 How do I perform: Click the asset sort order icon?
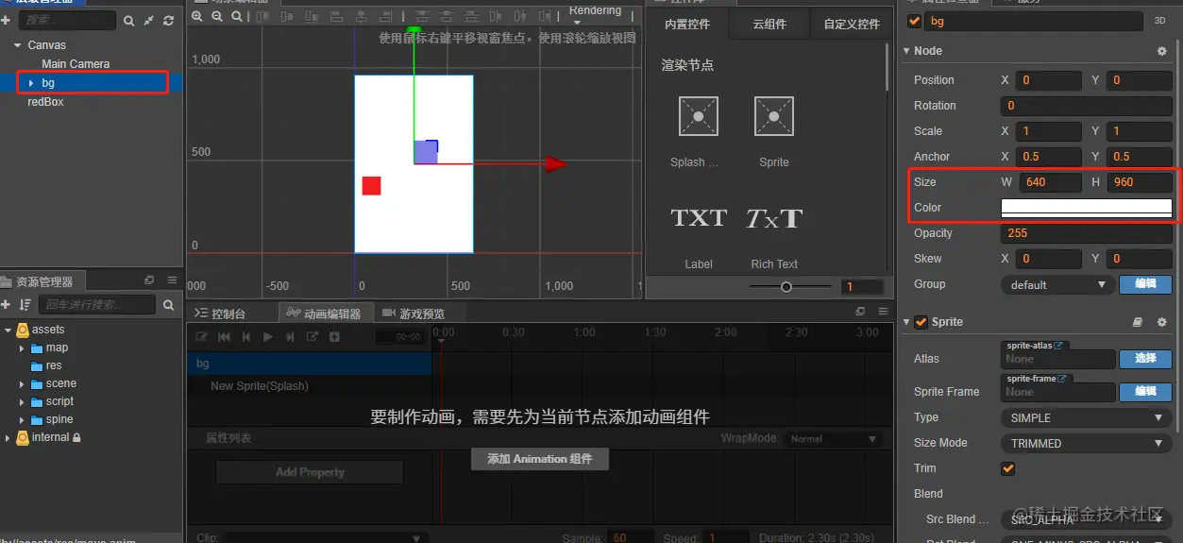click(x=25, y=305)
